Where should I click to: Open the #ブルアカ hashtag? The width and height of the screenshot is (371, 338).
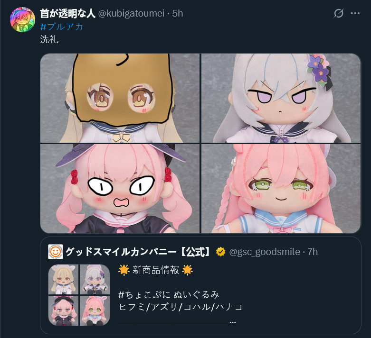[62, 27]
